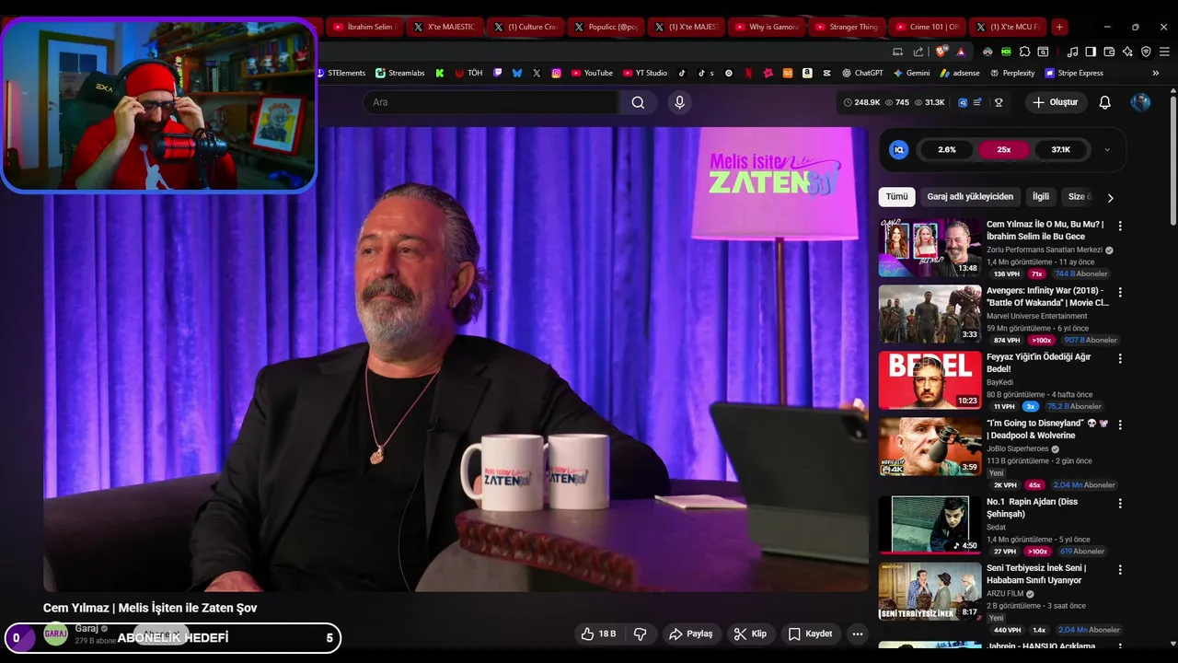Open Zorlu Performans Sanatları Merkezi channel link
1178x663 pixels.
(x=1045, y=250)
